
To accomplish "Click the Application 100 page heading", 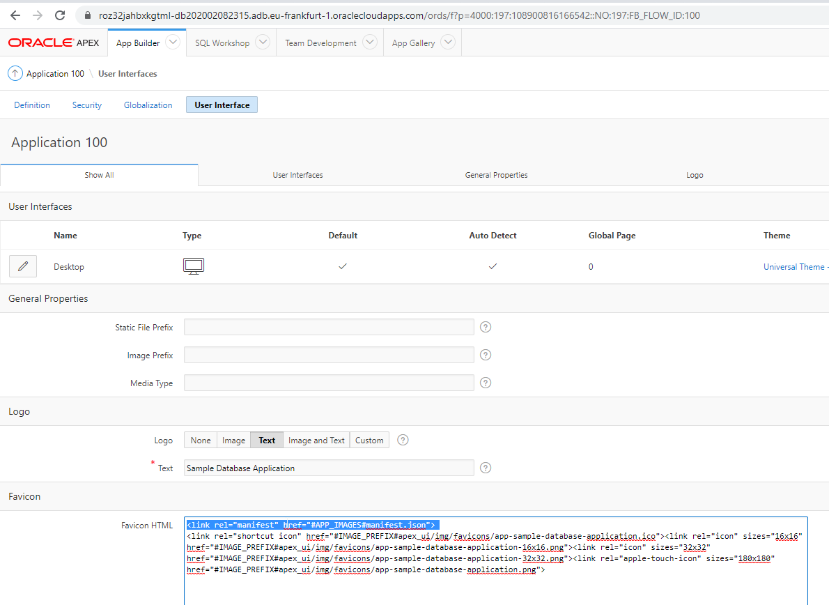I will click(59, 142).
